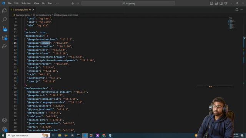Select the package.json editor tab
Image resolution: width=246 pixels, height=138 pixels.
coord(23,10)
